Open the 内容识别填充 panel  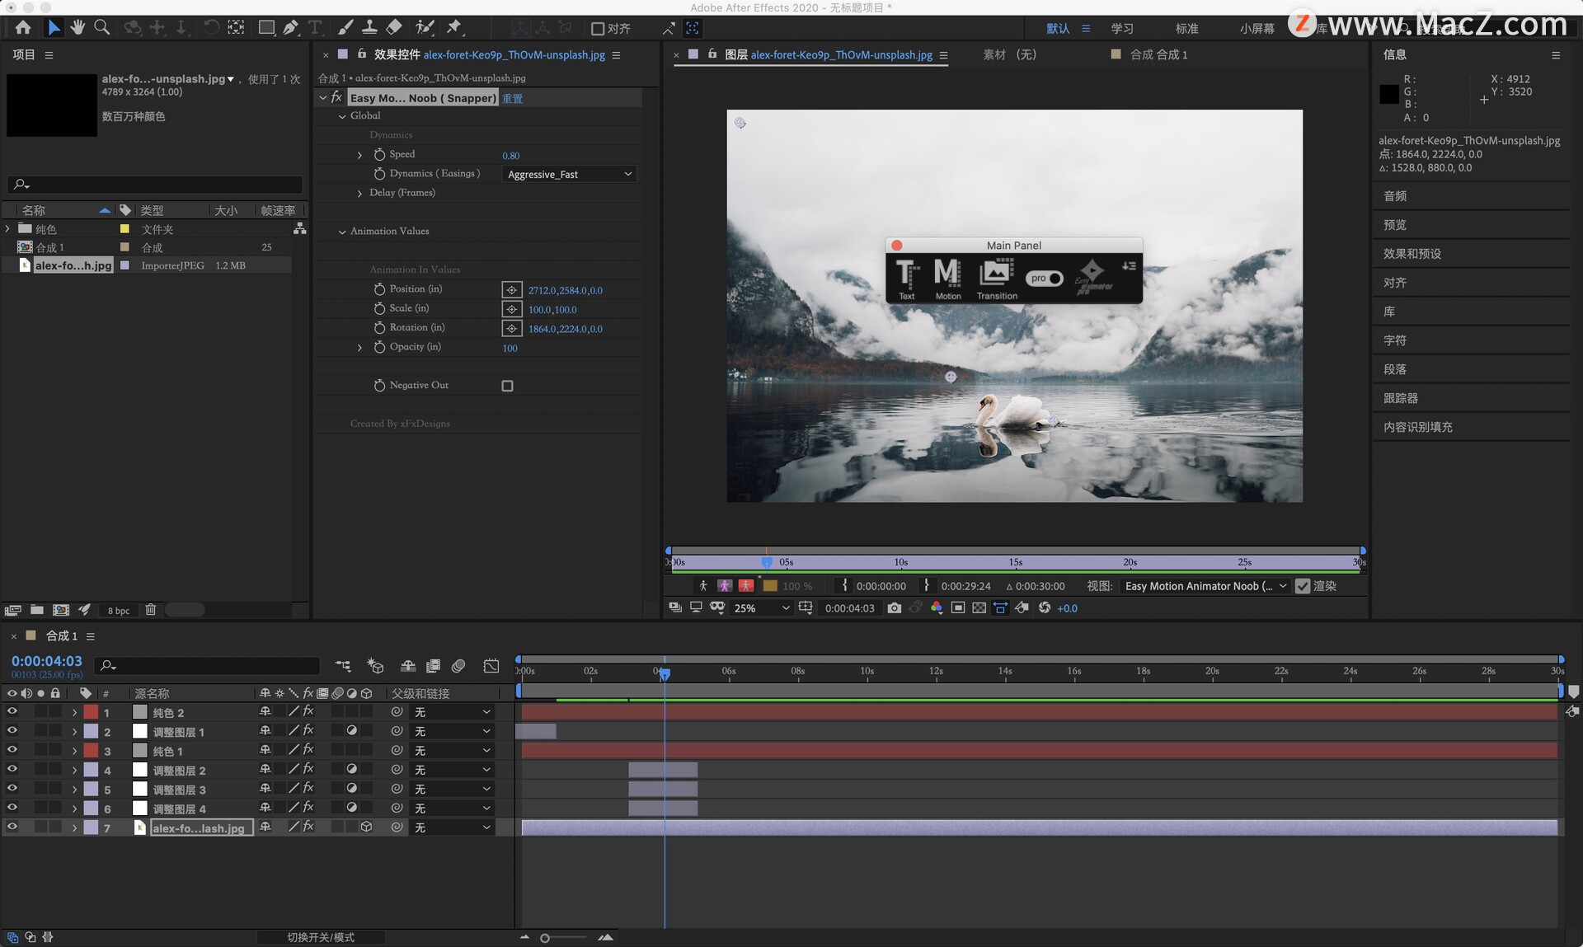pyautogui.click(x=1417, y=427)
